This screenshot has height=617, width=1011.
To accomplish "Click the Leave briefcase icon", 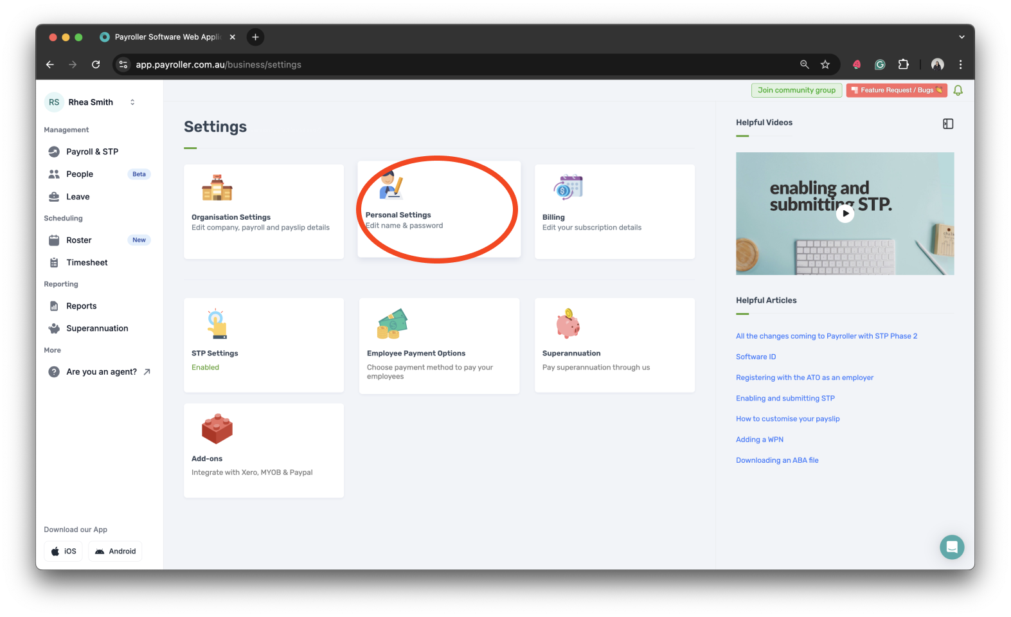I will [54, 197].
